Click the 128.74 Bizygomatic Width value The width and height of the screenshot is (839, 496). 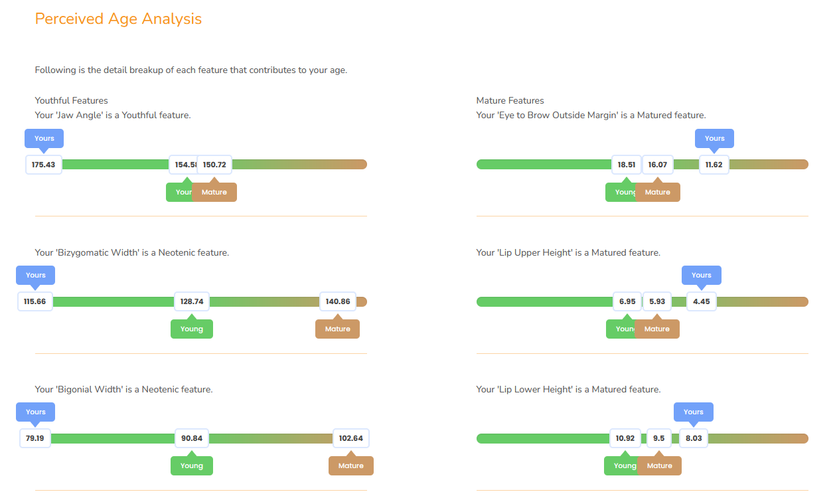[192, 301]
